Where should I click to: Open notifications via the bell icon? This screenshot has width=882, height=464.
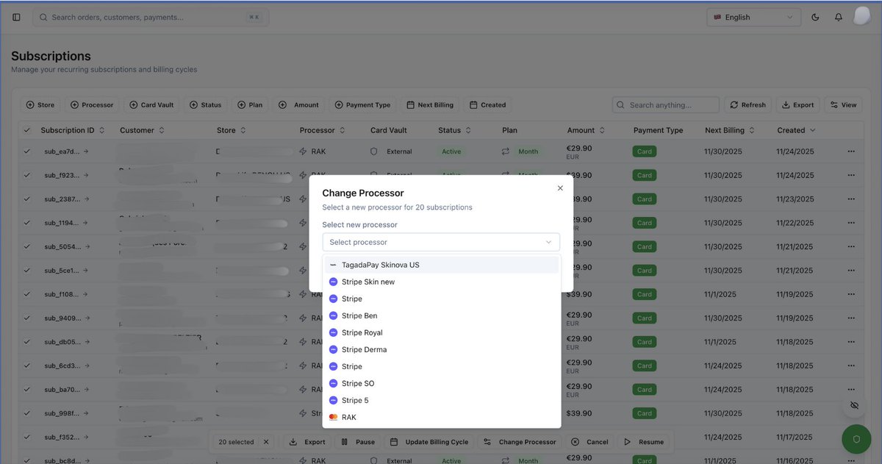pyautogui.click(x=838, y=16)
